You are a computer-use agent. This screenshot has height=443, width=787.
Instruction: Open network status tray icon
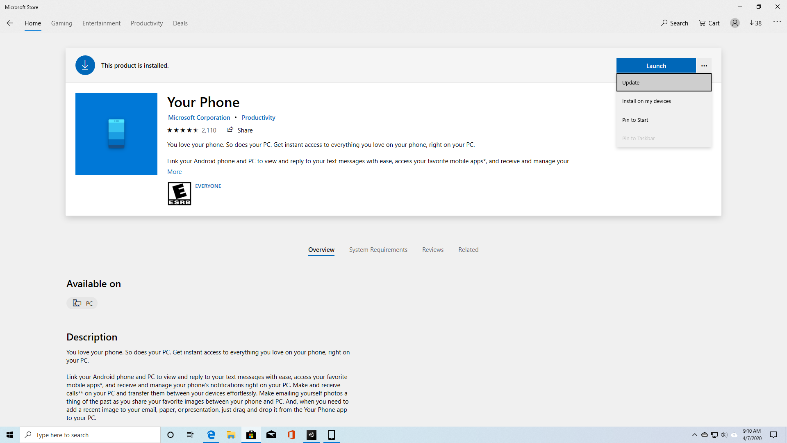[714, 435]
